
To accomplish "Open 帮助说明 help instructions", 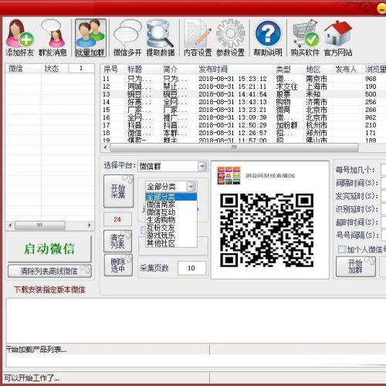I will coord(268,38).
